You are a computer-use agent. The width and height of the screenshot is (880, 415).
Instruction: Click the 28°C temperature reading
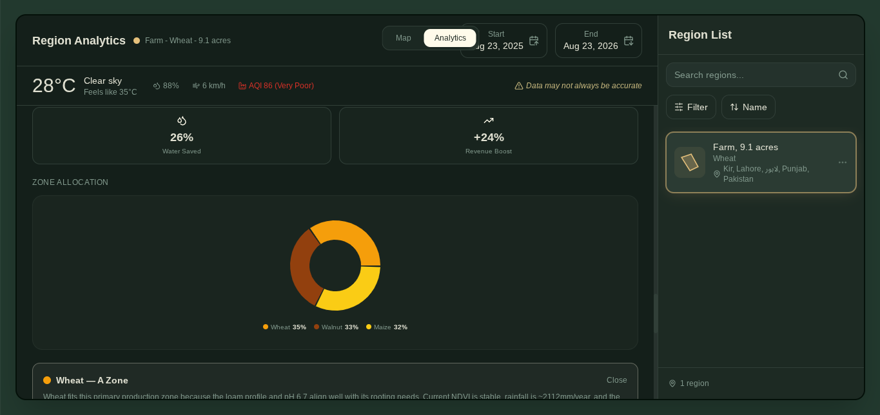[54, 86]
